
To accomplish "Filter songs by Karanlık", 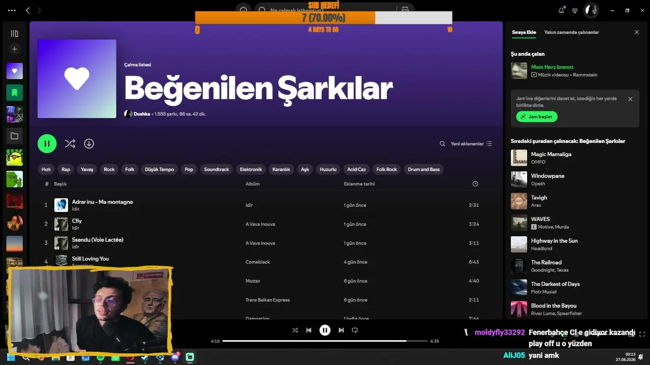I will click(x=281, y=169).
